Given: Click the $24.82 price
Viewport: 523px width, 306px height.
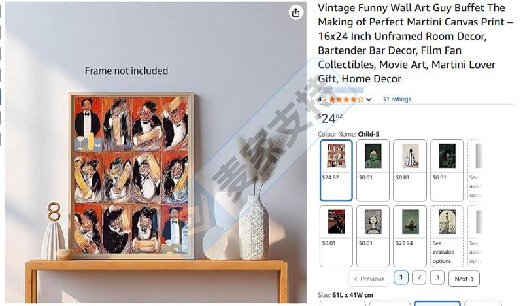Looking at the screenshot, I should (331, 118).
